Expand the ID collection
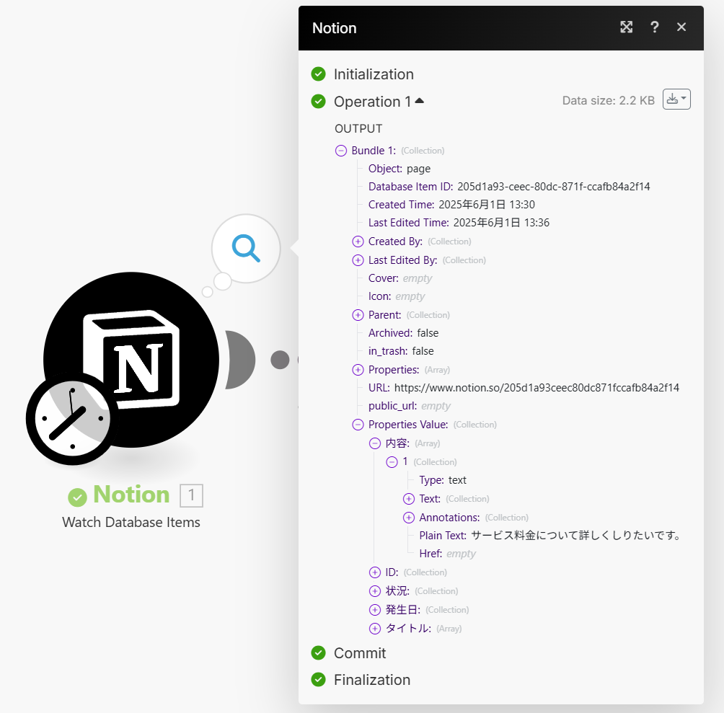 tap(375, 572)
